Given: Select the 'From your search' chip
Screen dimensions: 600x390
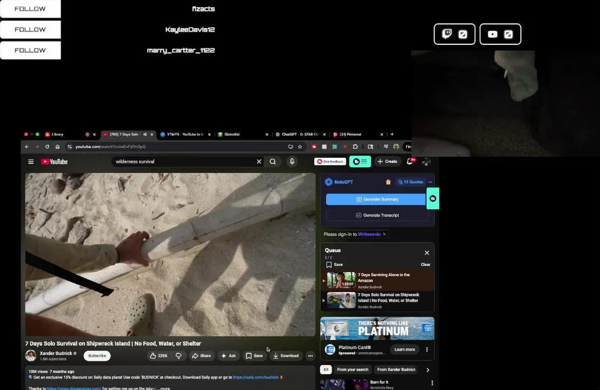Looking at the screenshot, I should [353, 370].
